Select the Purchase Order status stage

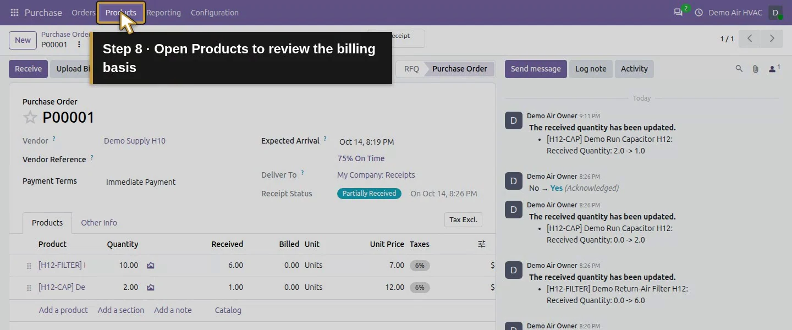click(460, 69)
